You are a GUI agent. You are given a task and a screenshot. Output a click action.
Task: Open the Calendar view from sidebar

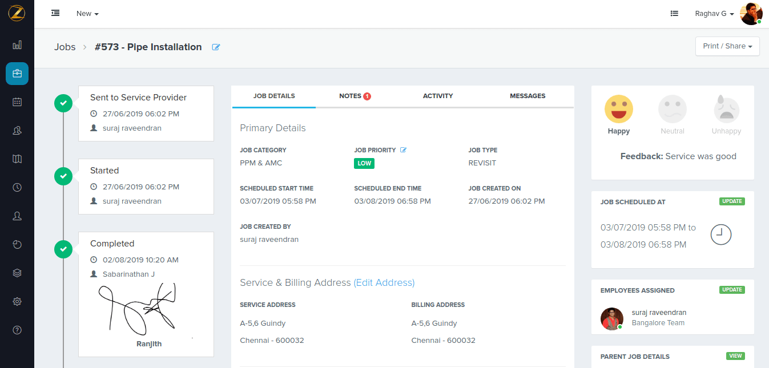tap(17, 102)
